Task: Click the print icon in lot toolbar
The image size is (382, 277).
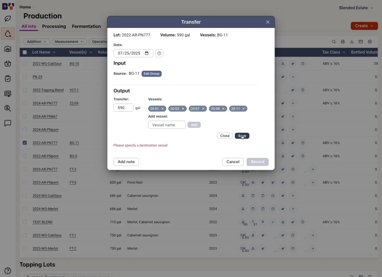Action: coord(343,42)
